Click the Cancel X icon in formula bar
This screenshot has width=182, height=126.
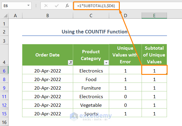pos(46,6)
